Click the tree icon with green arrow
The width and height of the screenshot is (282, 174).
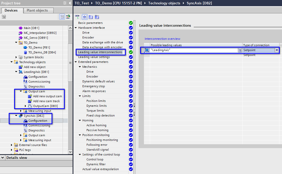[x=68, y=17]
